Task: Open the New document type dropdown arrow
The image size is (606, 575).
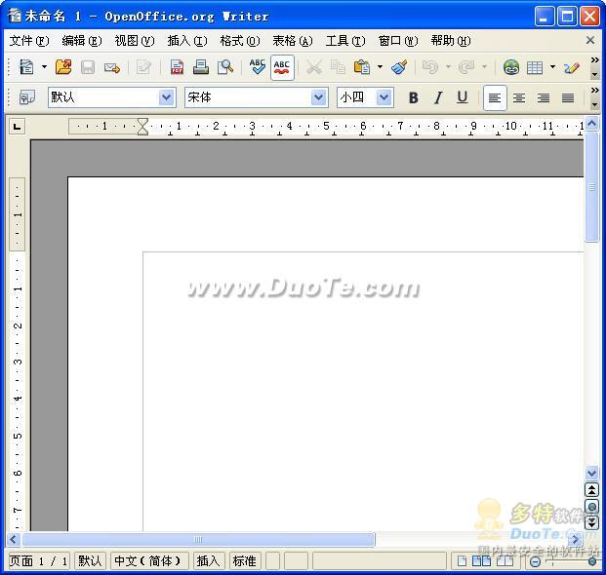Action: pyautogui.click(x=45, y=67)
